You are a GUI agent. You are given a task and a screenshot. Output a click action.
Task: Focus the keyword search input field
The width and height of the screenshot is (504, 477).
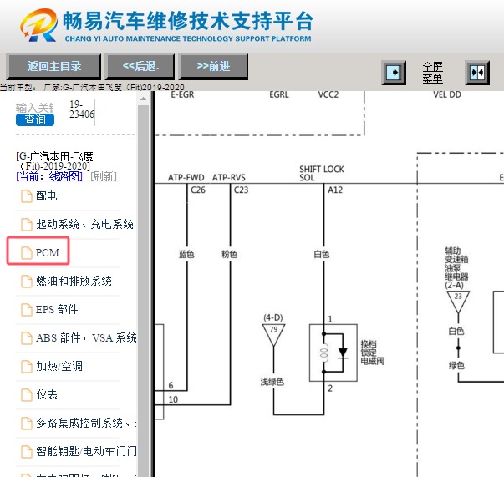[x=35, y=108]
